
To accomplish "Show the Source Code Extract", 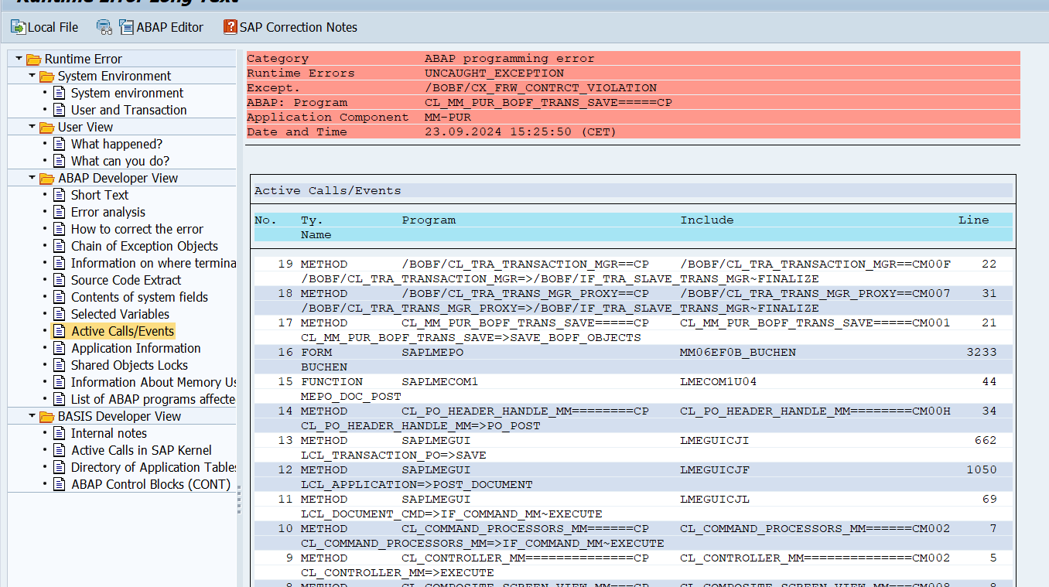I will (126, 281).
